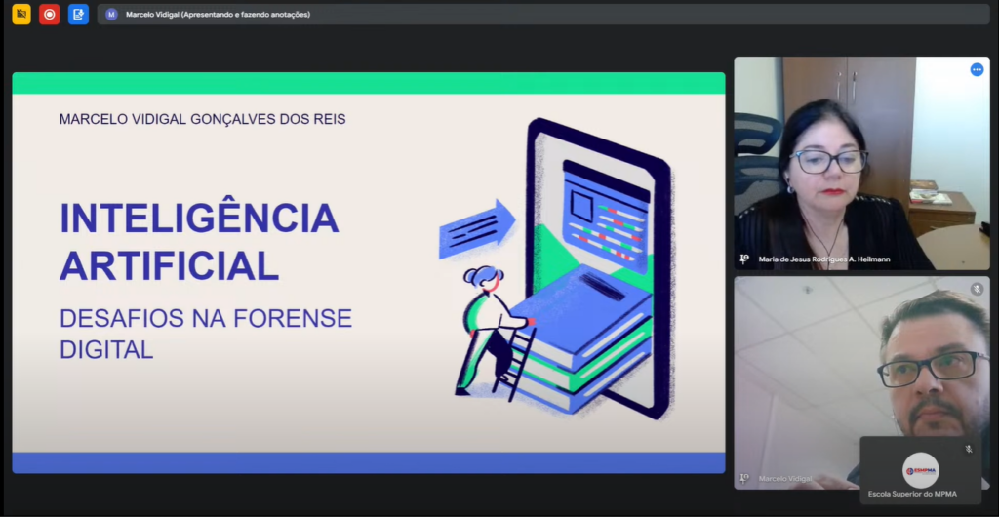Click the purple M avatar for Marcelo Vidigal
The image size is (999, 517).
(111, 15)
